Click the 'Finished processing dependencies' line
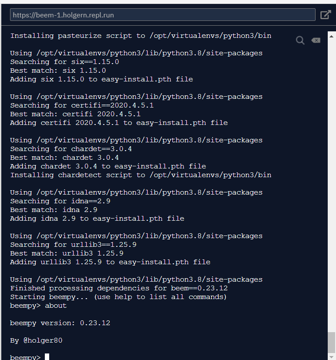The height and width of the screenshot is (360, 336). tap(119, 288)
